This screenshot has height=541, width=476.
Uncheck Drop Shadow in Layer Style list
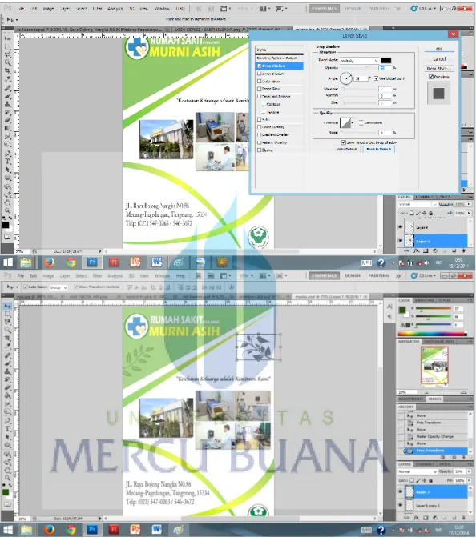pyautogui.click(x=260, y=66)
